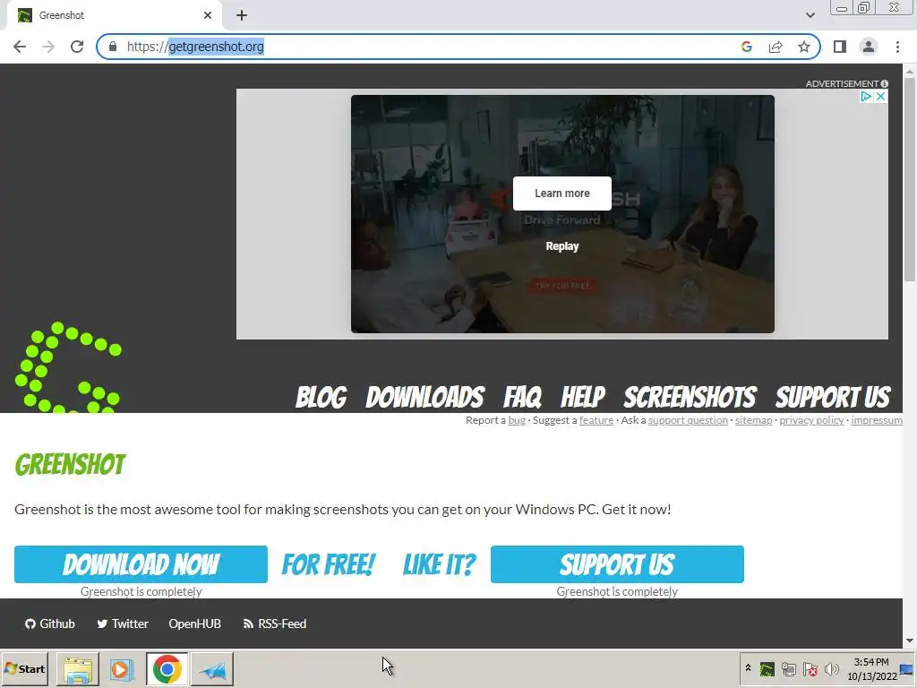917x688 pixels.
Task: Open the SCREENSHOTS menu item
Action: 690,397
